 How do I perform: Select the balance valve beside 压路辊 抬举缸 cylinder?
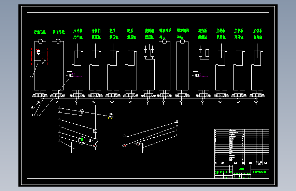pos(70,75)
